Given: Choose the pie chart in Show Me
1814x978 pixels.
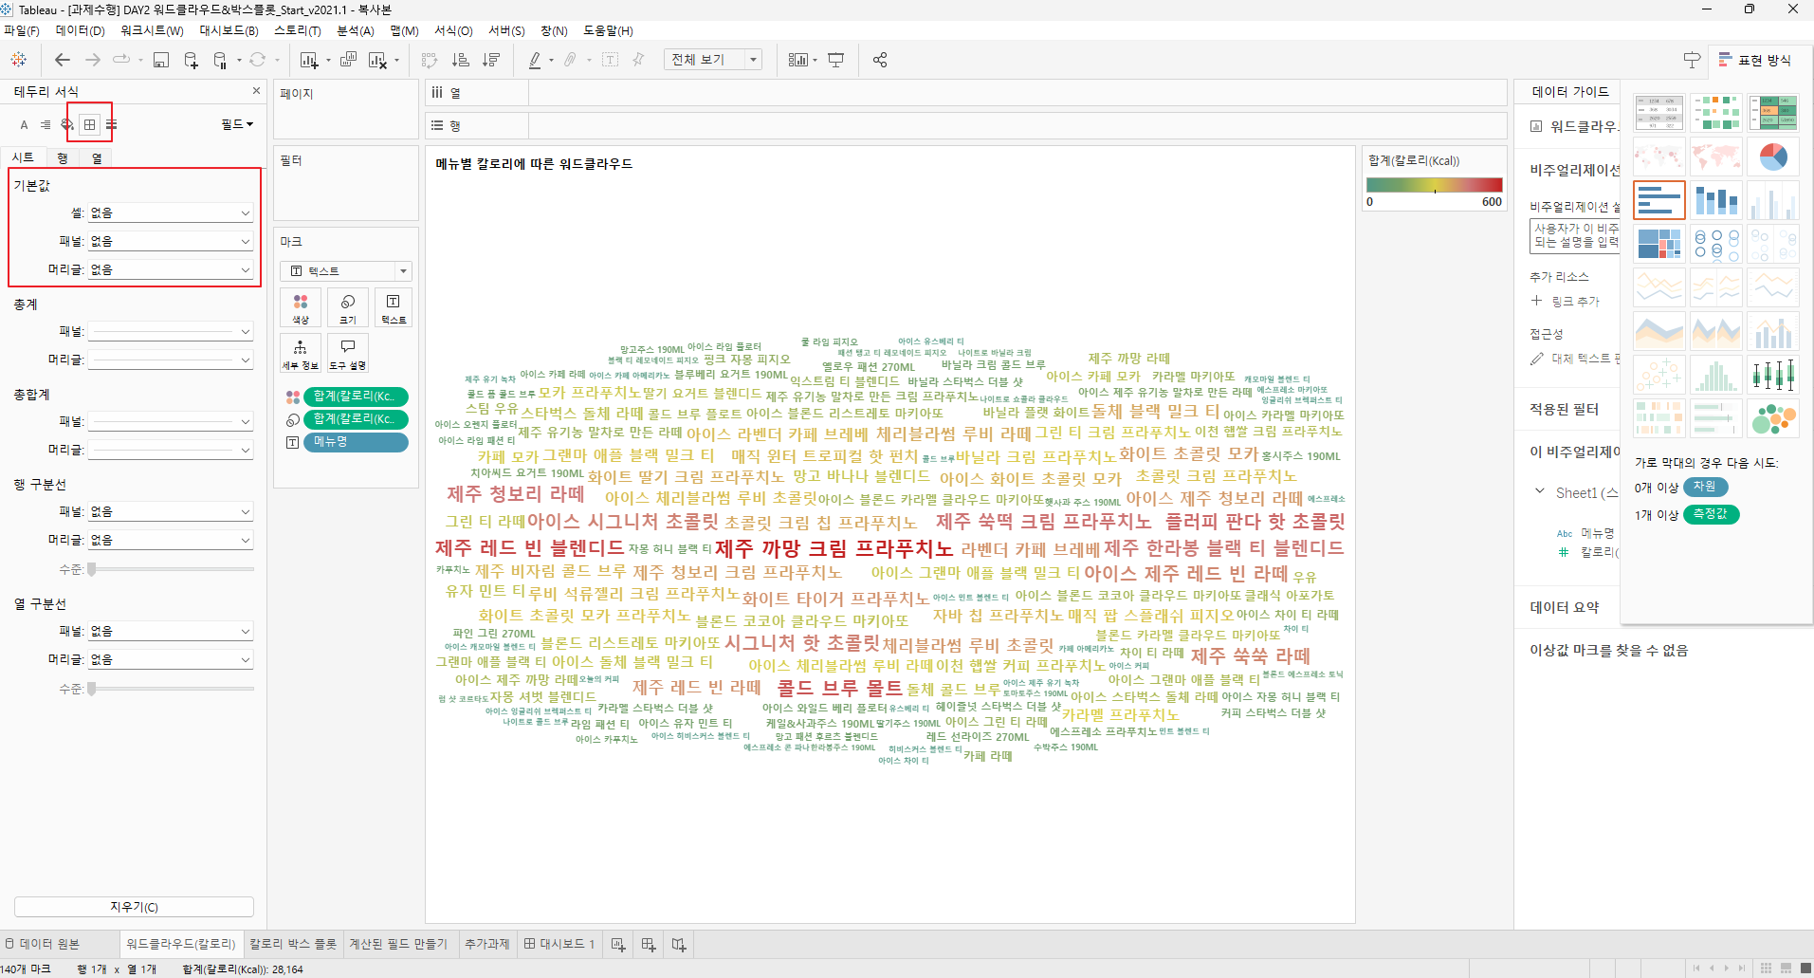Looking at the screenshot, I should [x=1773, y=157].
